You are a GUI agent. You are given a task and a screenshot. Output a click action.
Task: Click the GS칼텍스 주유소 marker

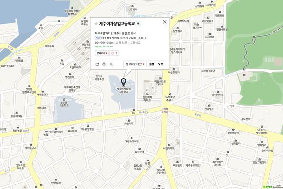coord(170,97)
